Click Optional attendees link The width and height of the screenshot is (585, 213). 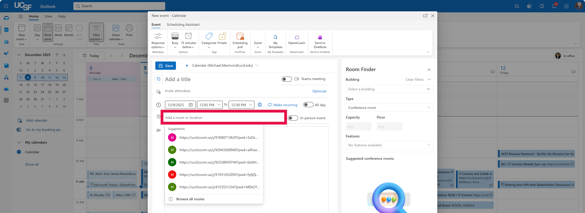319,91
